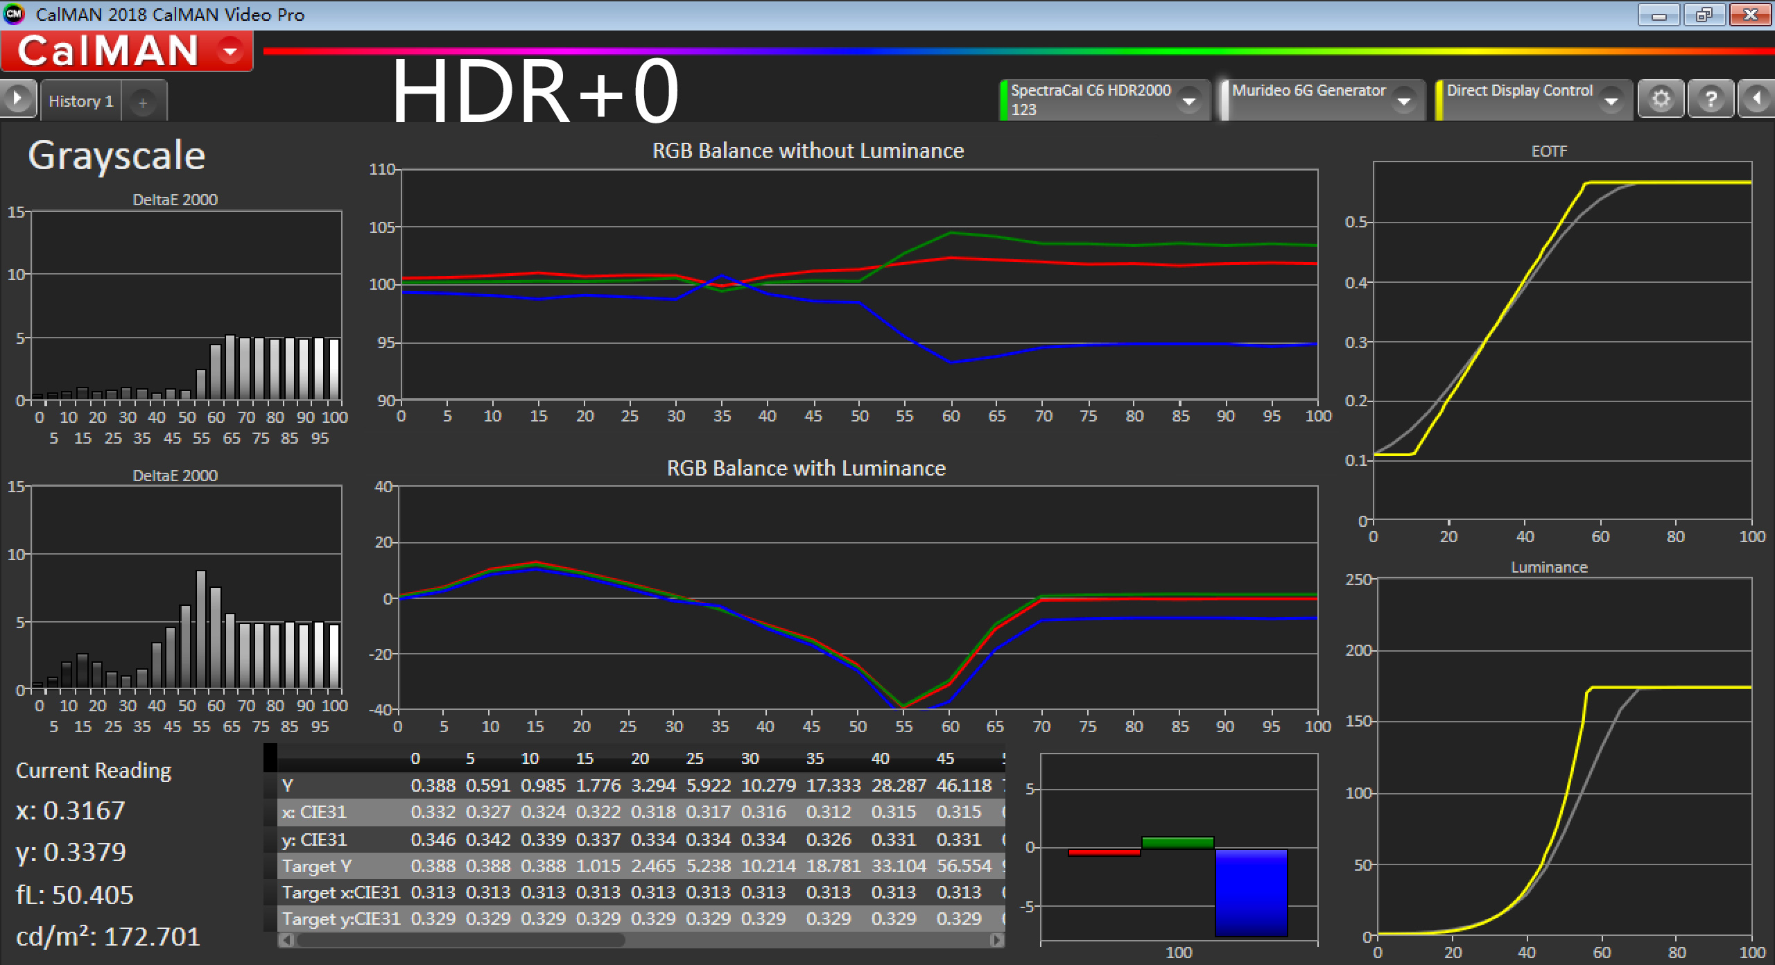Open the settings gear
Image resolution: width=1775 pixels, height=965 pixels.
(1661, 99)
